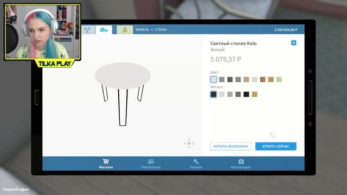347x195 pixels.
Task: Choose the medium gray color swatch
Action: [222, 80]
